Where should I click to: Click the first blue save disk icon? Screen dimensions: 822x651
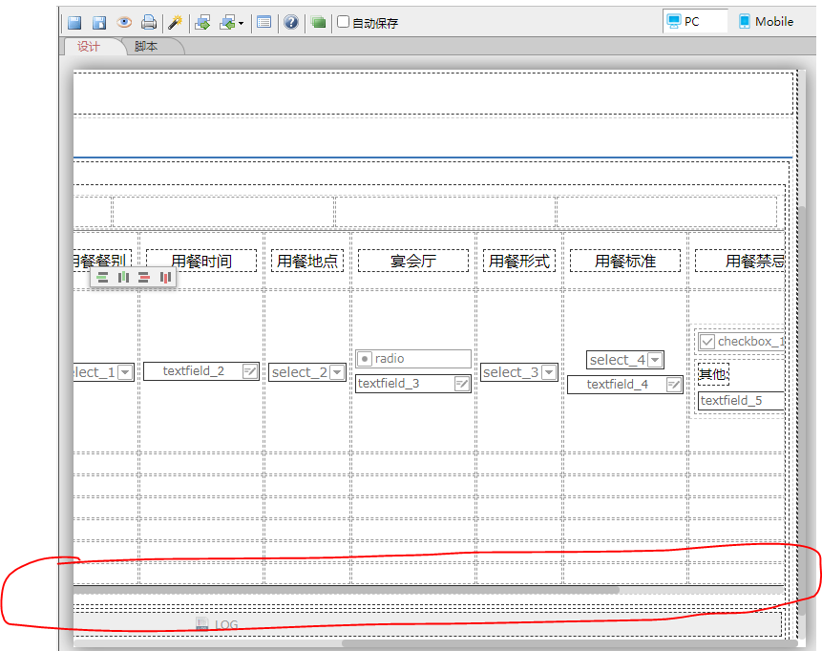pos(74,22)
